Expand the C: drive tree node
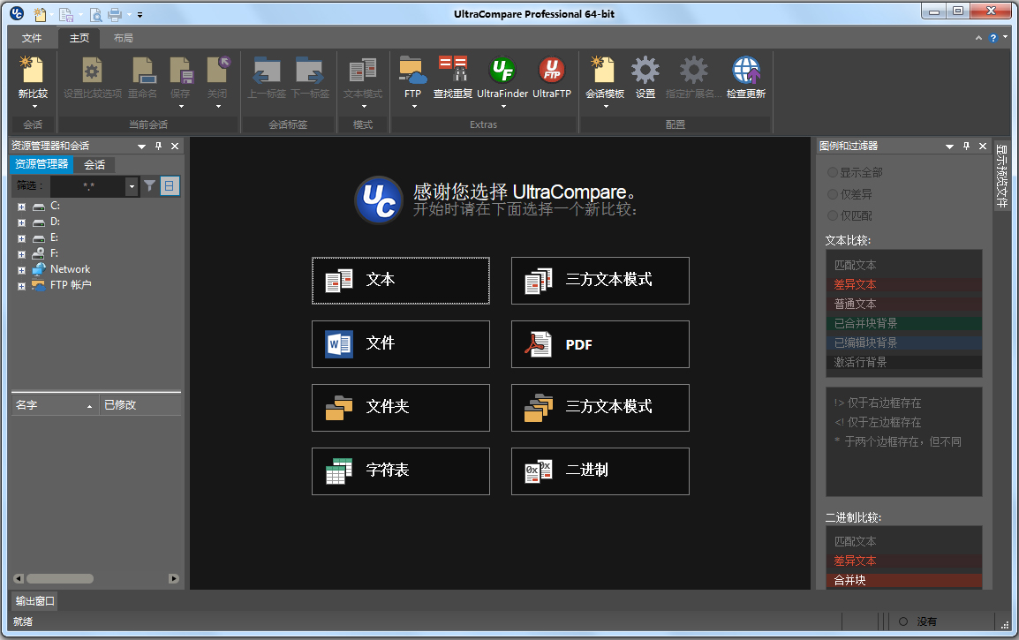 [21, 207]
